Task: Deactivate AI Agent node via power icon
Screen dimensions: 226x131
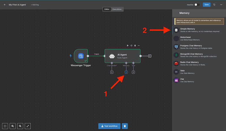Action: pos(131,45)
